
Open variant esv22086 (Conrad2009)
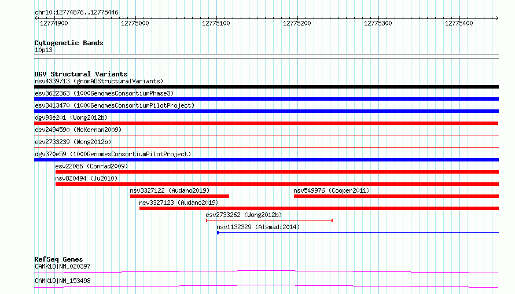click(x=91, y=166)
